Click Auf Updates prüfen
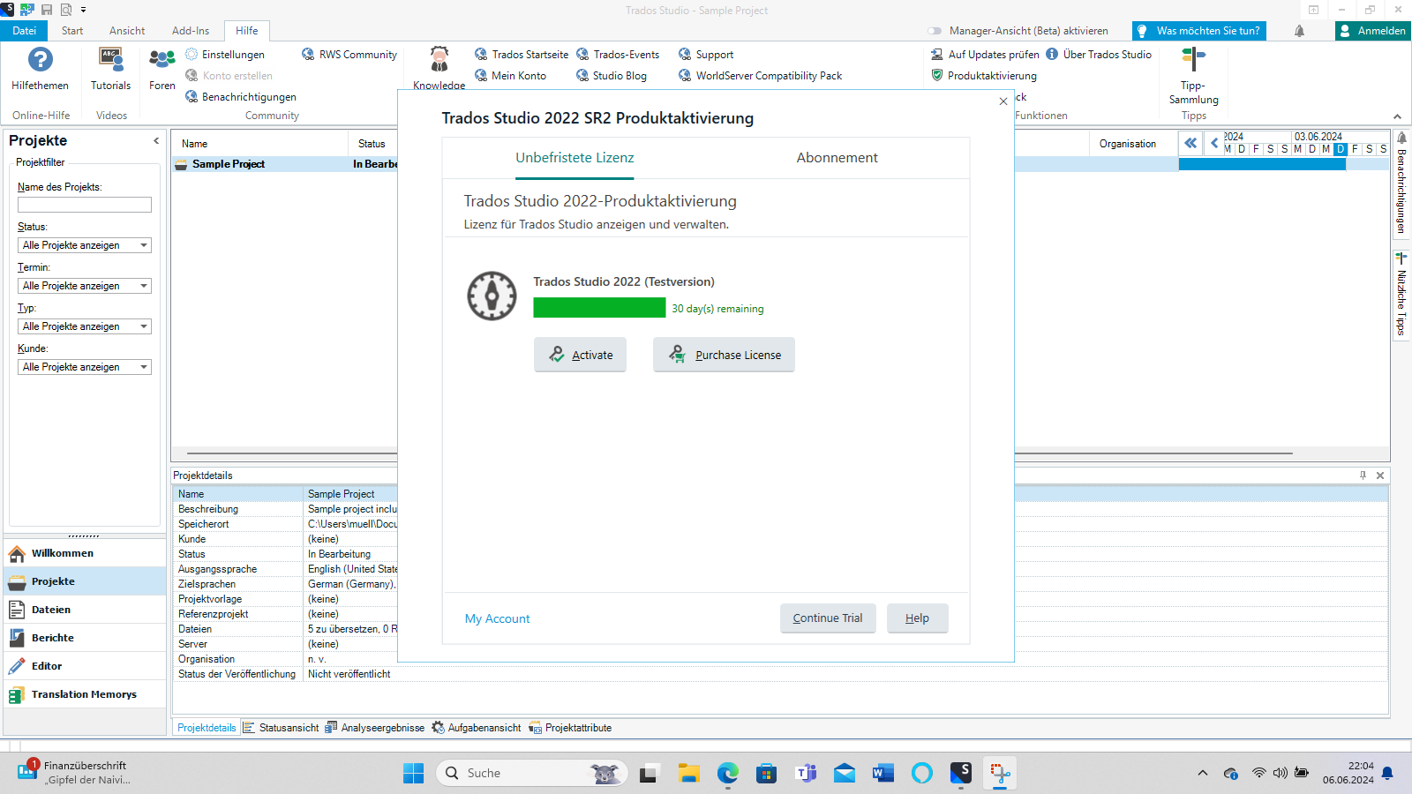Image resolution: width=1412 pixels, height=794 pixels. click(985, 55)
